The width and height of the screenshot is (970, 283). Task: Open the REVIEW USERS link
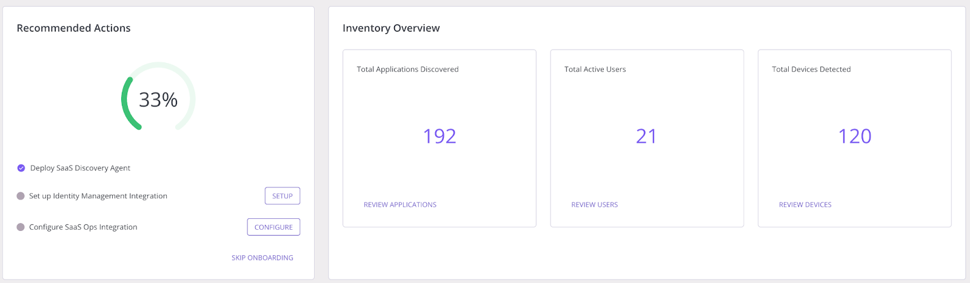coord(594,205)
